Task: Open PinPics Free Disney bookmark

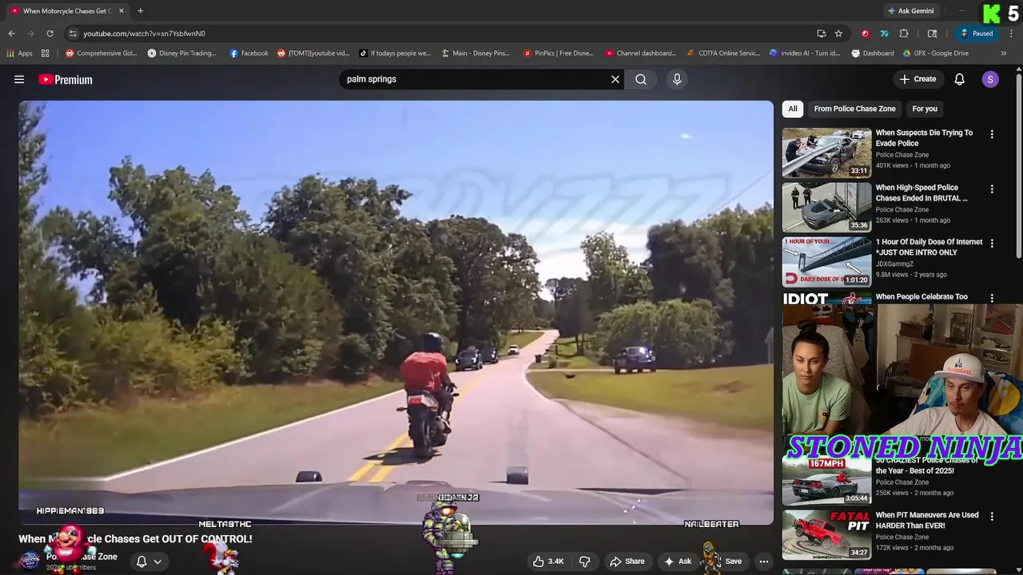Action: click(559, 54)
